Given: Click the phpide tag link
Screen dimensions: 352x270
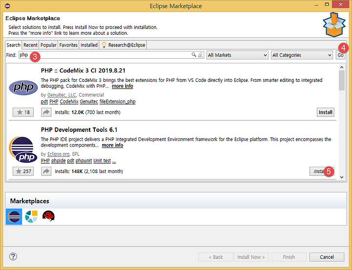Looking at the screenshot, I should pos(58,161).
